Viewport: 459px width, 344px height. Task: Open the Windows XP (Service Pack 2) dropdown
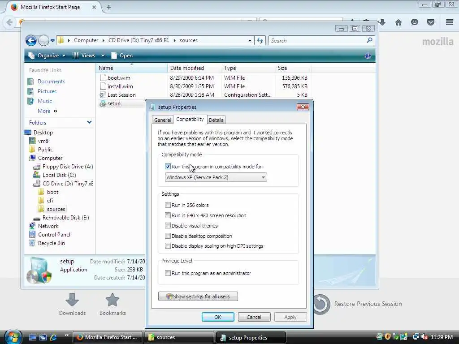216,177
